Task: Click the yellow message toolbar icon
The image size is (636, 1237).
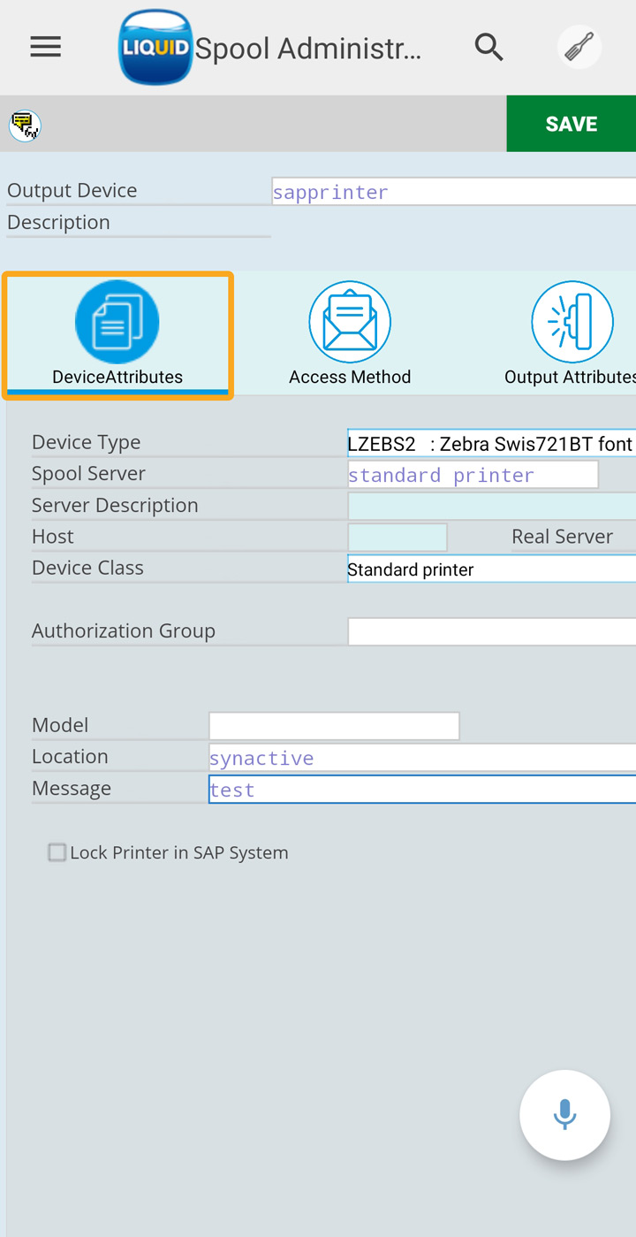Action: [25, 125]
